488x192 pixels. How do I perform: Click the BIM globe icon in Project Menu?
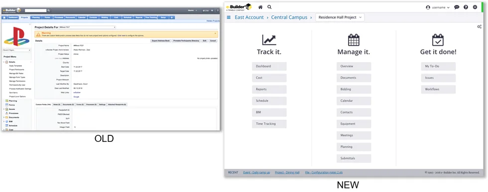pyautogui.click(x=7, y=121)
